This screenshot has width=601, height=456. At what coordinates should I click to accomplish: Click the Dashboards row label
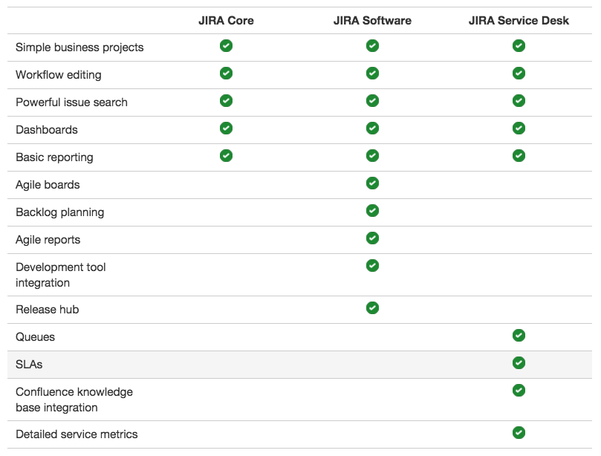coord(47,130)
